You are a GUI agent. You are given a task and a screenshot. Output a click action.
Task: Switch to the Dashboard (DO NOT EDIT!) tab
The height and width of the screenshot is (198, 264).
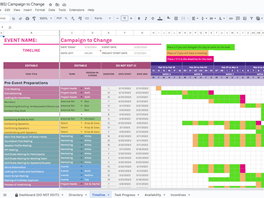[x=39, y=195]
